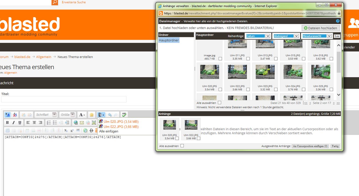The width and height of the screenshot is (359, 196).
Task: Enable 'Alle auswählen' under the file grid
Action: click(x=219, y=103)
